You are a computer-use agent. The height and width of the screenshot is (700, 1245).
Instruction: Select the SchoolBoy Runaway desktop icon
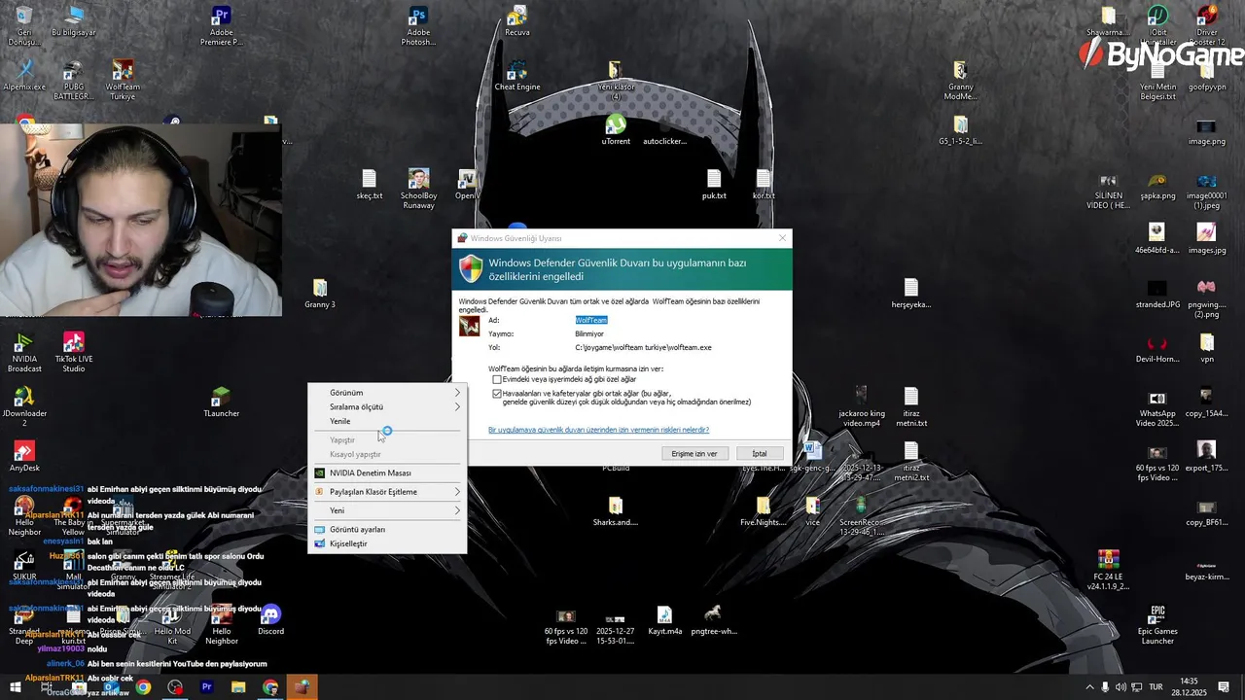(418, 190)
